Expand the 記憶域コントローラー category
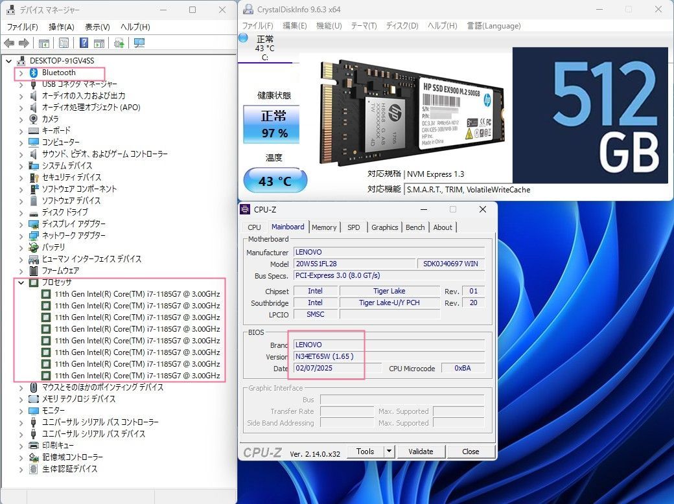Image resolution: width=674 pixels, height=504 pixels. tap(21, 457)
